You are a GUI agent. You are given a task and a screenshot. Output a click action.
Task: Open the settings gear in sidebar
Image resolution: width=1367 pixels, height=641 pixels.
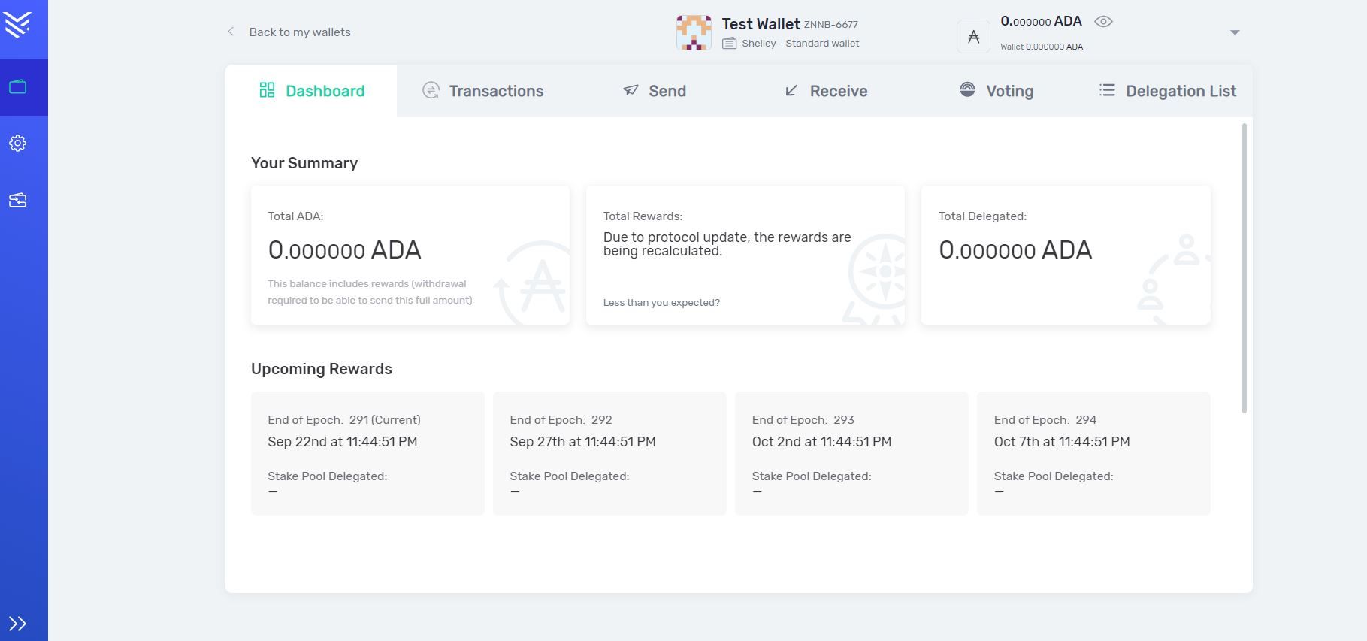point(17,143)
